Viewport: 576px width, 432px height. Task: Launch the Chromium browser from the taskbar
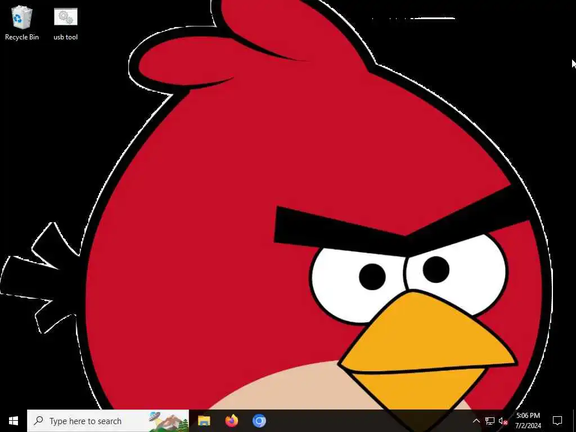pyautogui.click(x=259, y=421)
